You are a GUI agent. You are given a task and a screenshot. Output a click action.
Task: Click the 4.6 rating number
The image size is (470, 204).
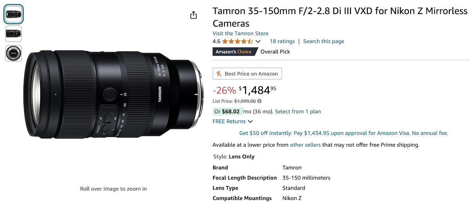216,41
